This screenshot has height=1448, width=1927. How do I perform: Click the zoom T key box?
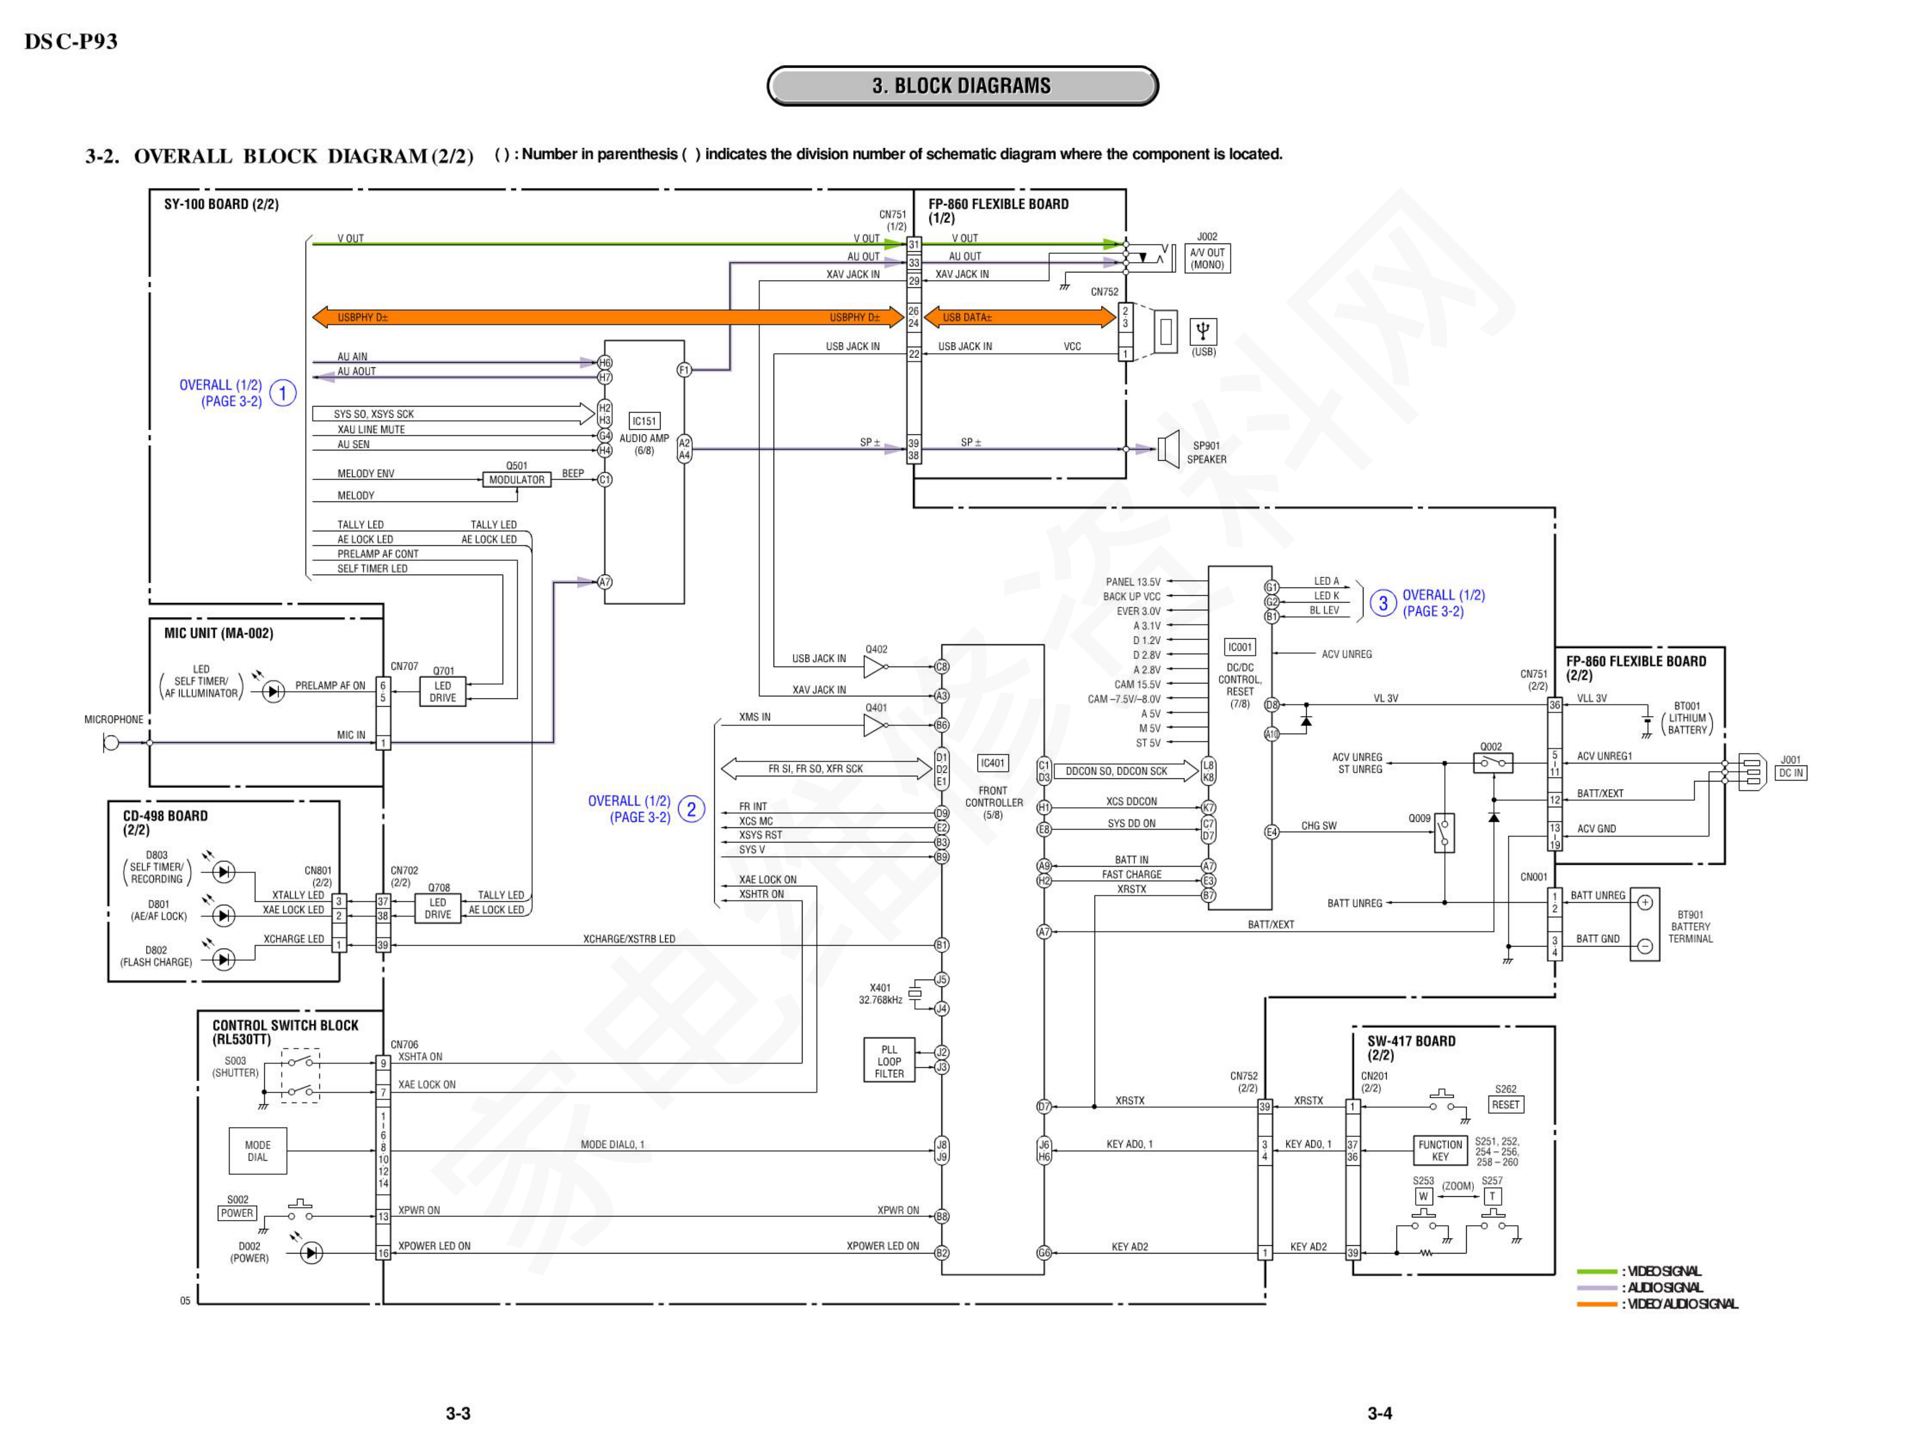pyautogui.click(x=1492, y=1196)
